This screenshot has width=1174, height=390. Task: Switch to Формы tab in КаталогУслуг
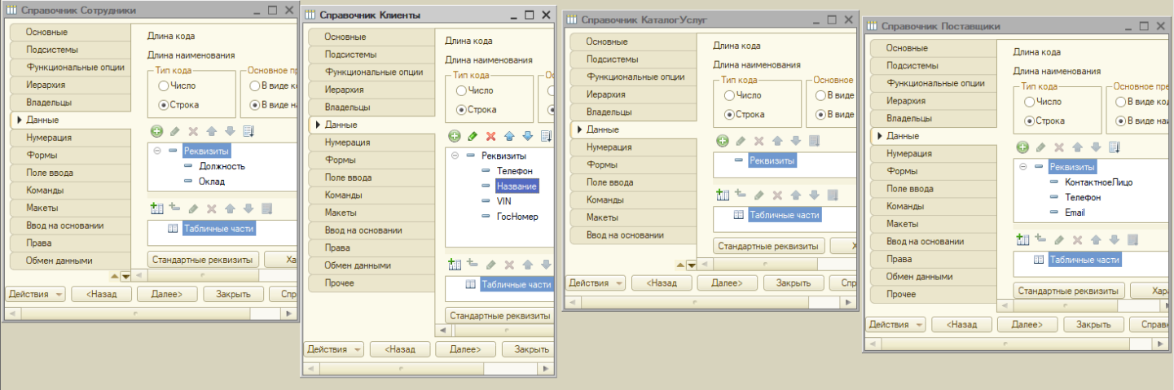tap(633, 164)
